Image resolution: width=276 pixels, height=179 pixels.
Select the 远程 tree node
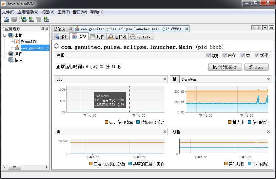[x=18, y=54]
